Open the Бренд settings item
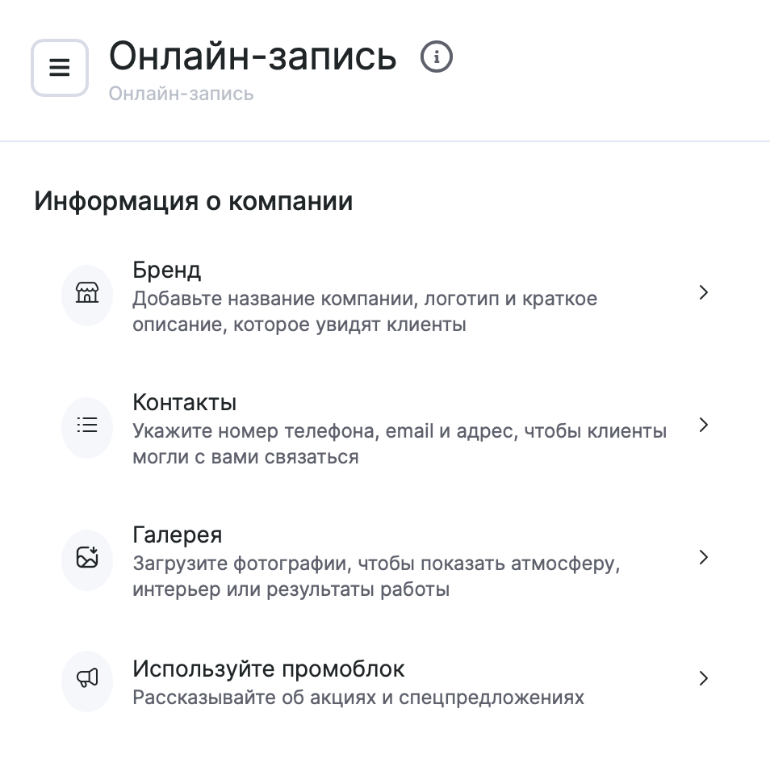Image resolution: width=770 pixels, height=759 pixels. click(167, 270)
